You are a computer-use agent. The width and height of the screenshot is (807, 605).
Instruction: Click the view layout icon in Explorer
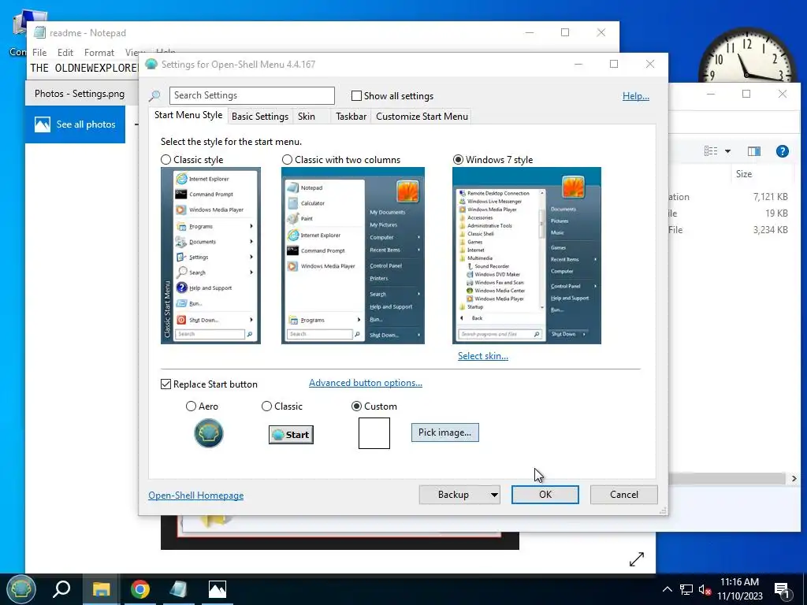coord(711,151)
